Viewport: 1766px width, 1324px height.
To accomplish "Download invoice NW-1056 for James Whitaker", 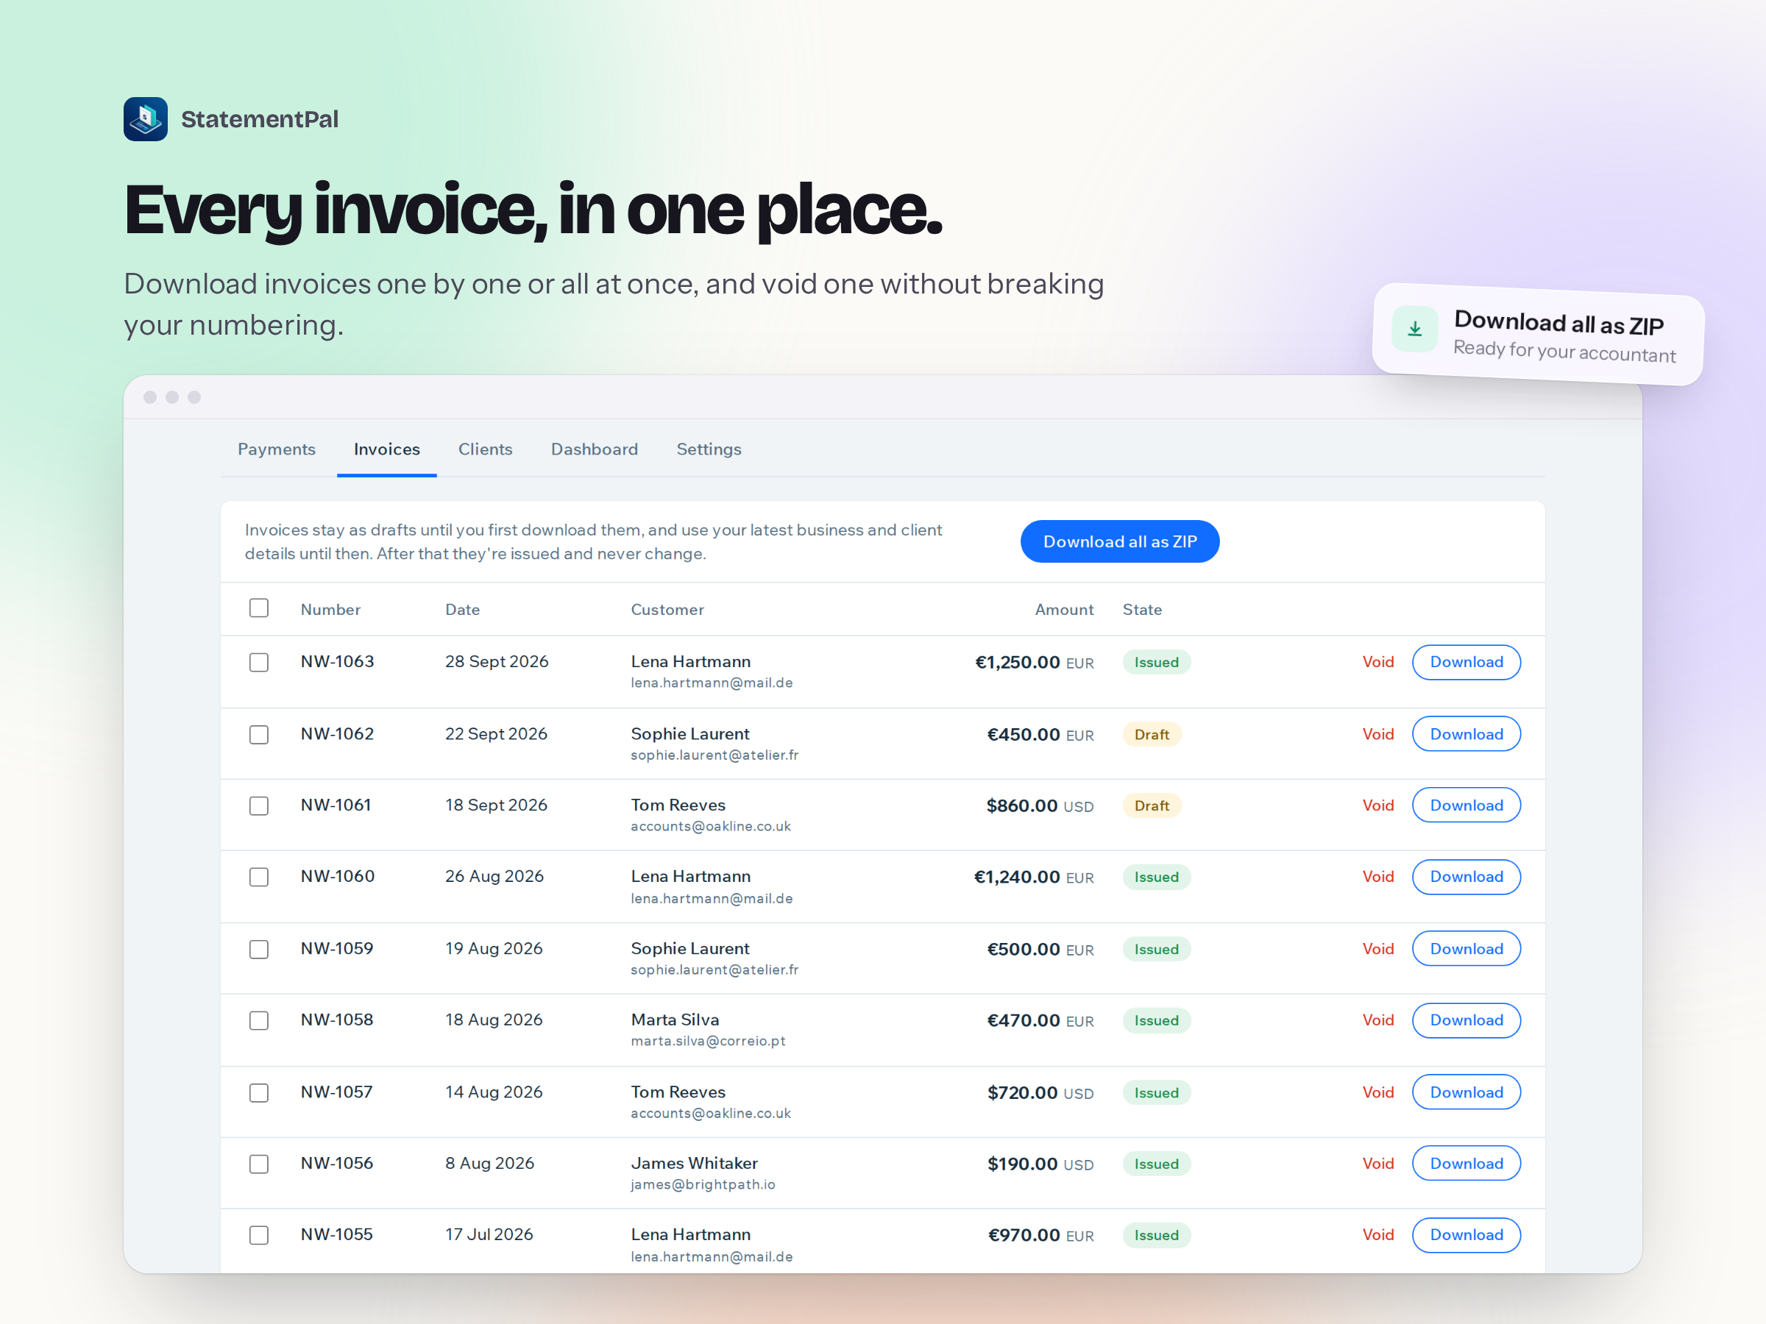I will [1466, 1164].
